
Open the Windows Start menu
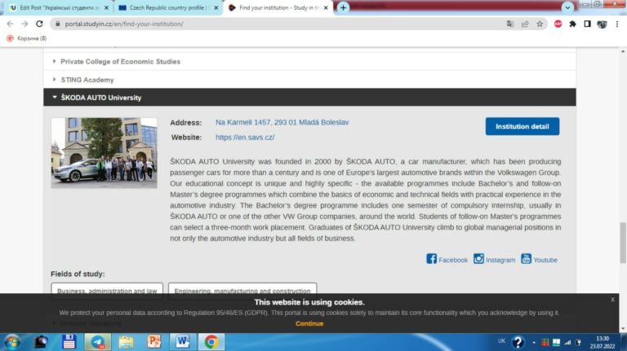click(x=12, y=342)
